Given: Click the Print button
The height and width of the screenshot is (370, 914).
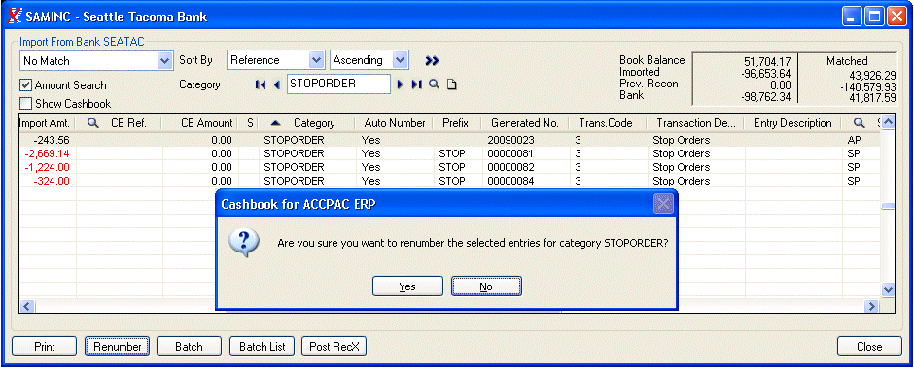Looking at the screenshot, I should (x=45, y=346).
